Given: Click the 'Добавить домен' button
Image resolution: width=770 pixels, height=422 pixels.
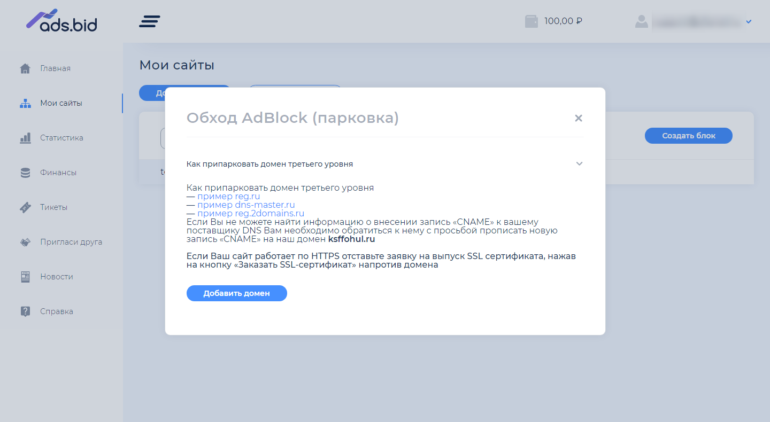Looking at the screenshot, I should pos(236,293).
